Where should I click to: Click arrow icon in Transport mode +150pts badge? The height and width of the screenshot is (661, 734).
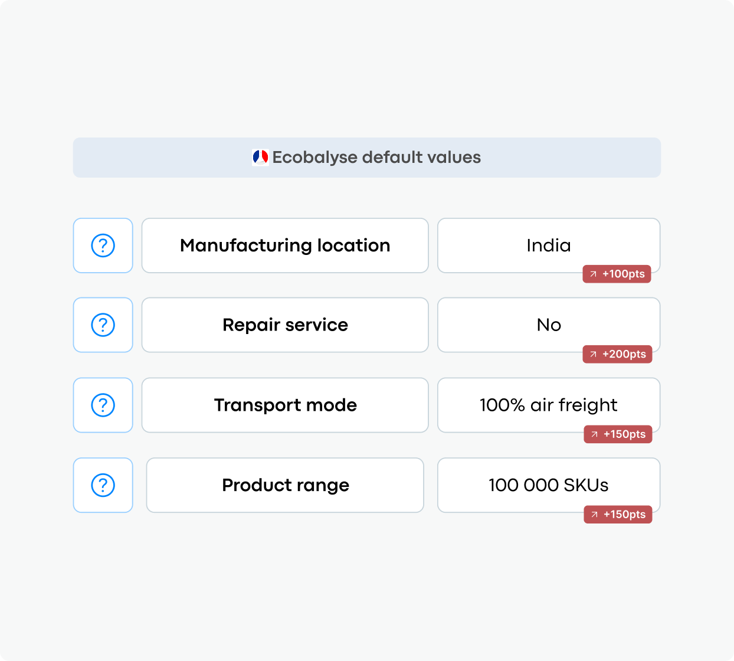(x=594, y=434)
